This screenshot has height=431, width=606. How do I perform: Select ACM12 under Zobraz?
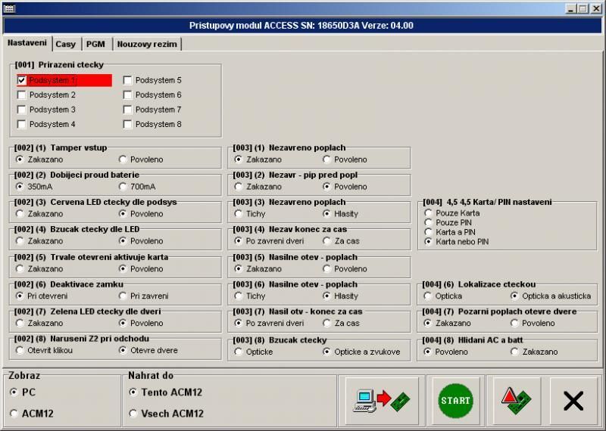[14, 414]
